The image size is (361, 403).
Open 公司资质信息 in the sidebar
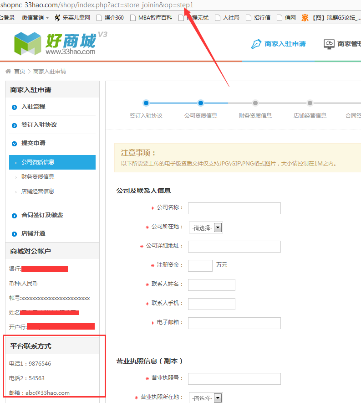[52, 162]
